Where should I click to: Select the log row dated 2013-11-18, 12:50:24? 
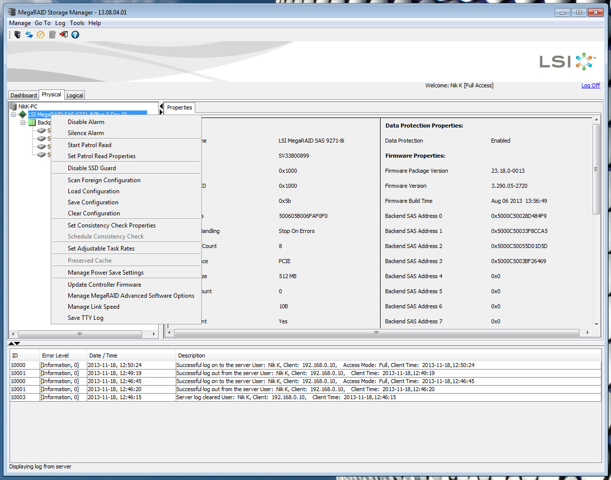click(x=305, y=365)
